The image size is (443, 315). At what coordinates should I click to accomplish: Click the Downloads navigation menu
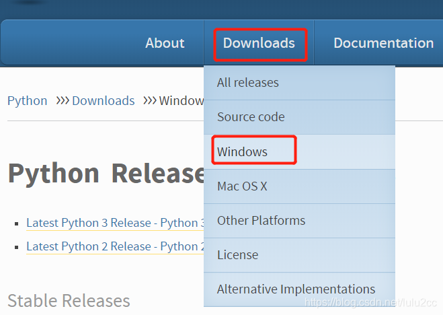(259, 43)
